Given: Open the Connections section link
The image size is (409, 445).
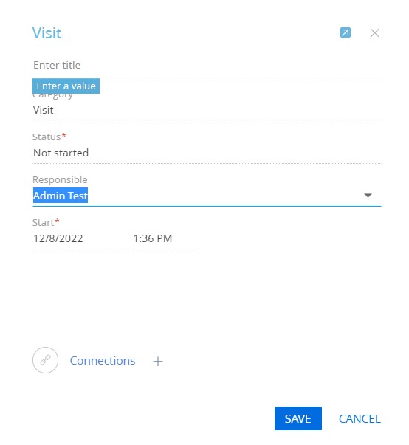Looking at the screenshot, I should tap(103, 361).
